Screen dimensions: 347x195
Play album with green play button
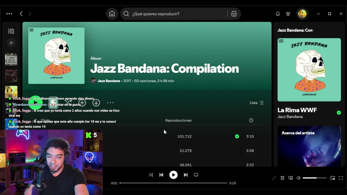(x=36, y=103)
